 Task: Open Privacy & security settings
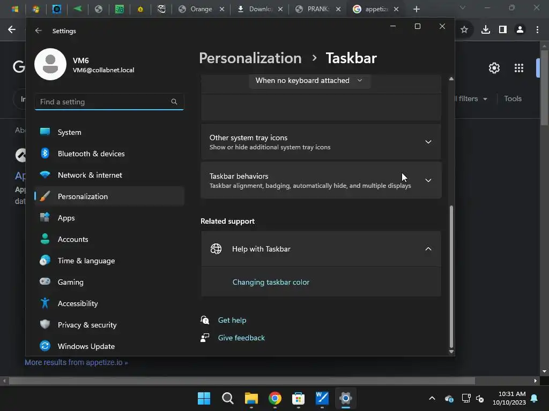[x=109, y=325]
